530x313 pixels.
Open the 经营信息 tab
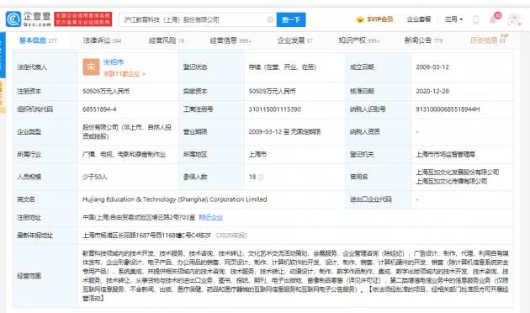(231, 40)
